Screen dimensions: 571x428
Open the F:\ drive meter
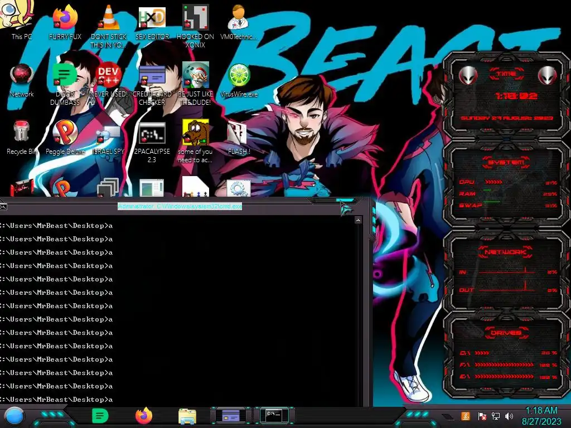coord(508,364)
